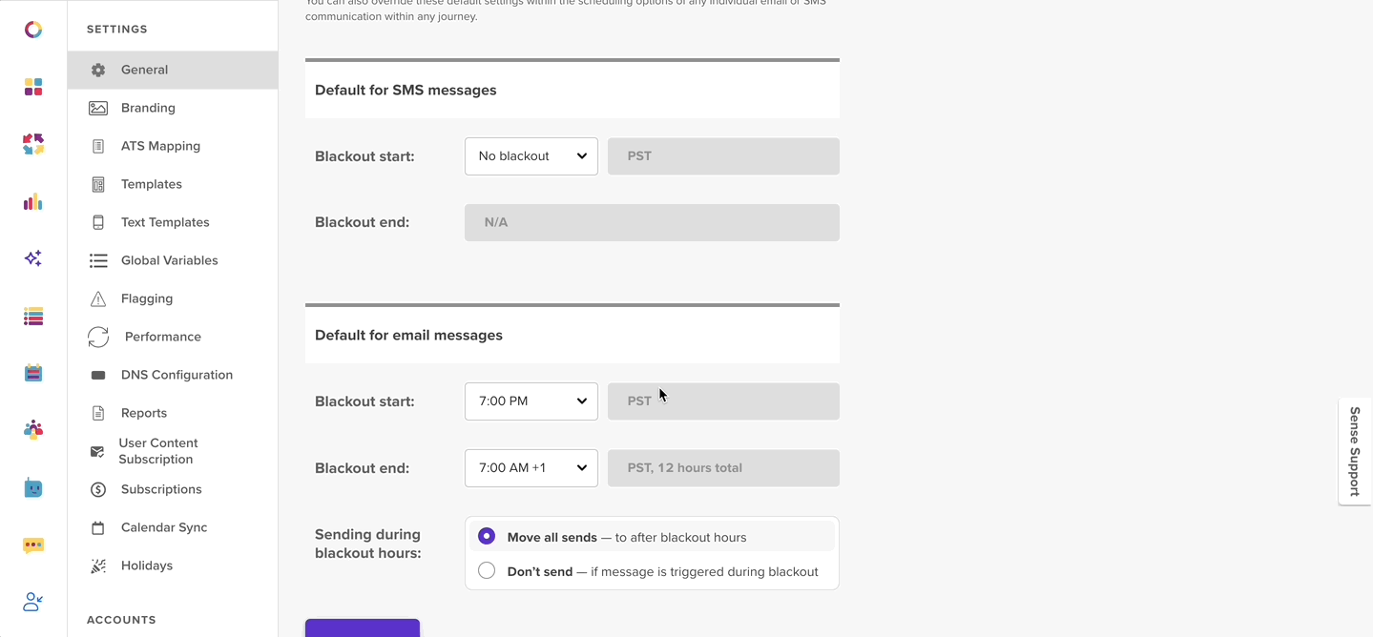Click the Sense logo icon at the top of the left rail
Image resolution: width=1374 pixels, height=637 pixels.
click(33, 30)
